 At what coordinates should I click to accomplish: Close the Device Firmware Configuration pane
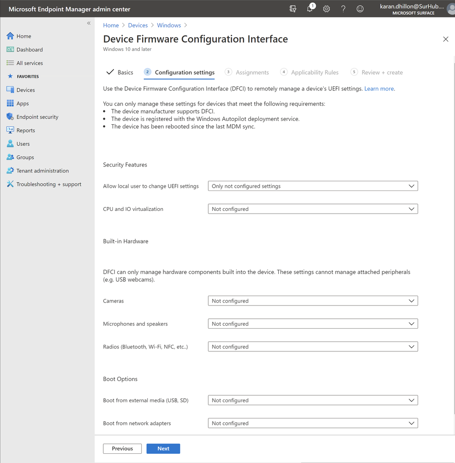point(445,39)
